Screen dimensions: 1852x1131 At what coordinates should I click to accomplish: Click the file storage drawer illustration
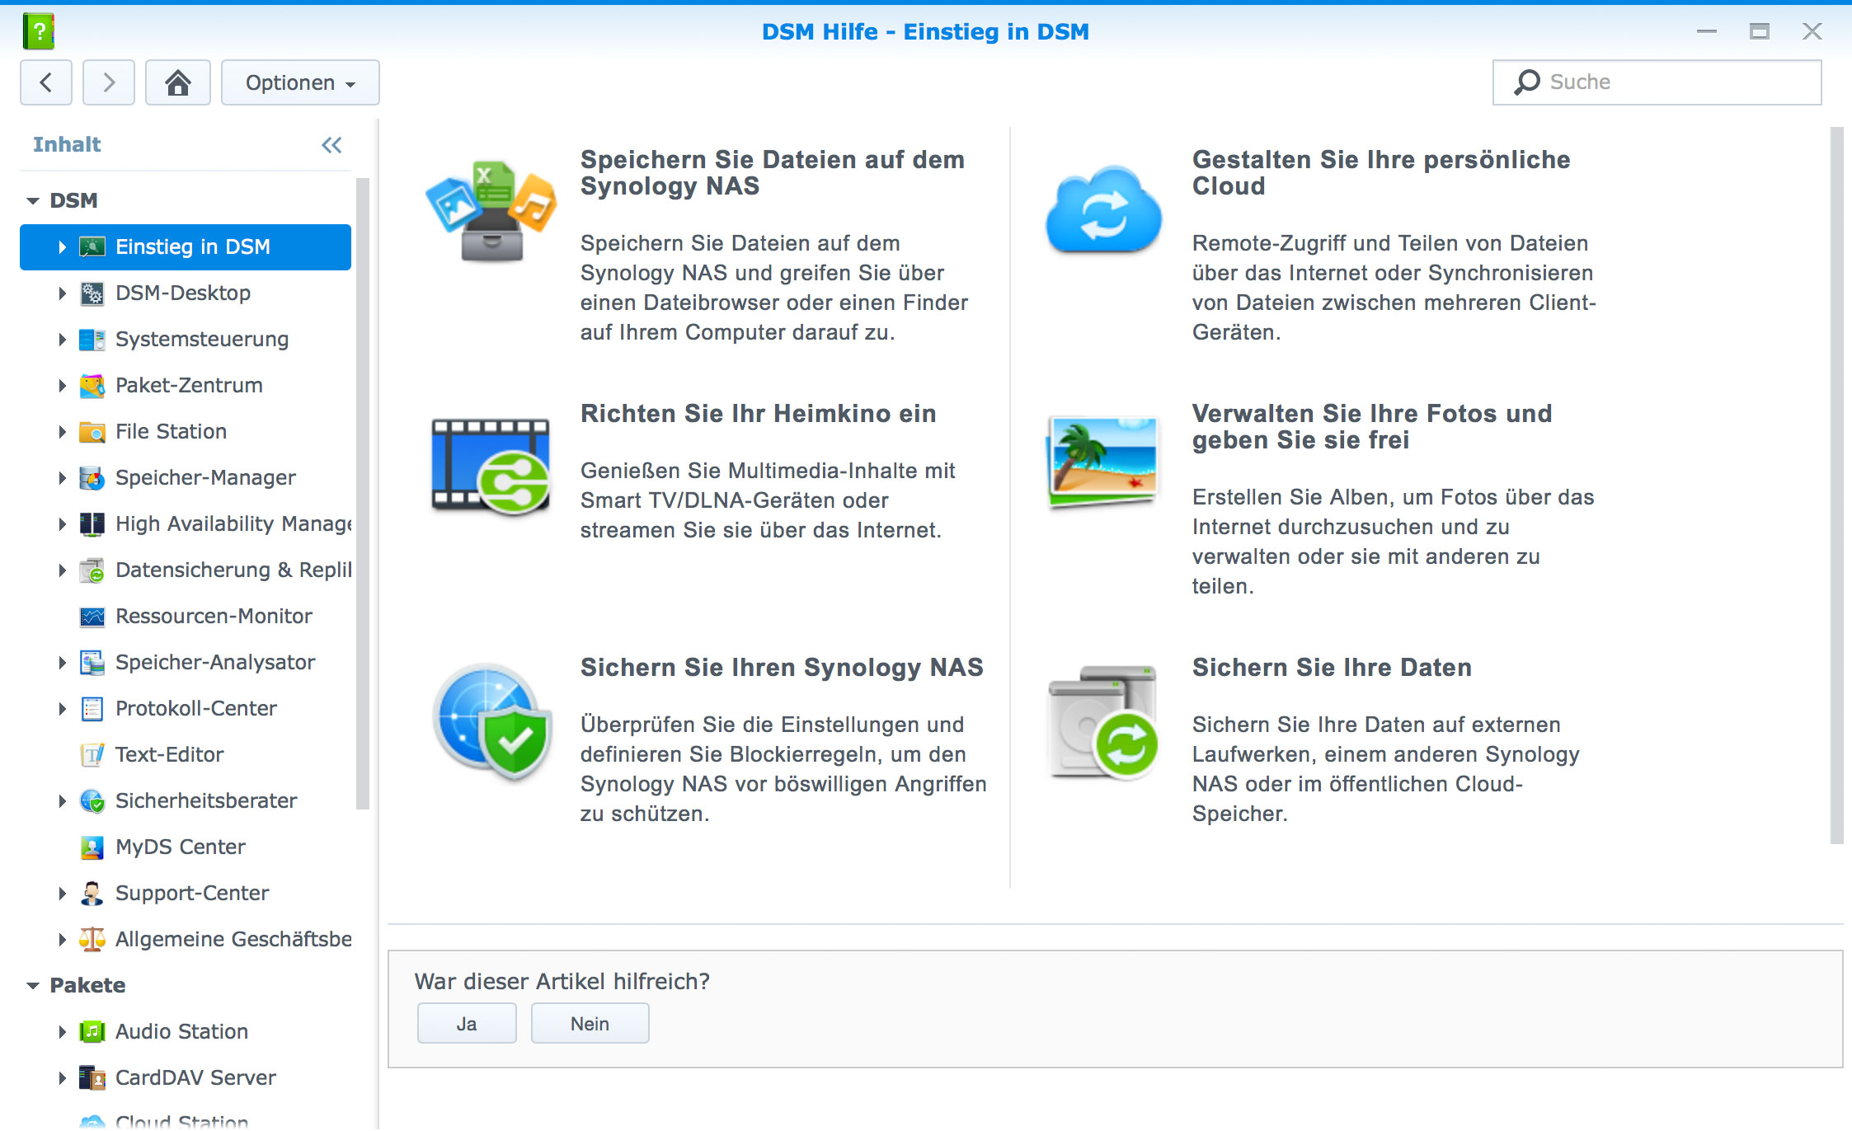(x=491, y=211)
